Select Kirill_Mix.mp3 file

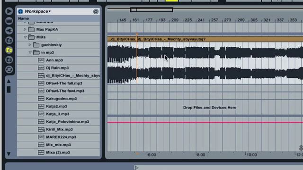point(59,129)
